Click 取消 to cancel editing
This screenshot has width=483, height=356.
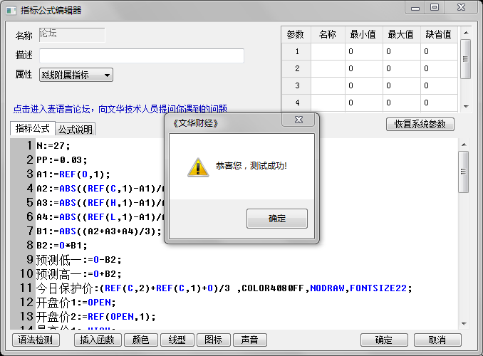tap(437, 340)
